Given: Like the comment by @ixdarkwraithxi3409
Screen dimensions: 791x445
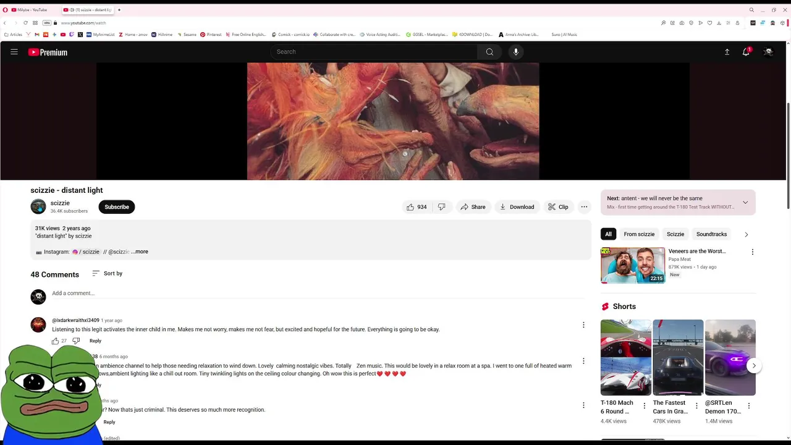Looking at the screenshot, I should 56,341.
